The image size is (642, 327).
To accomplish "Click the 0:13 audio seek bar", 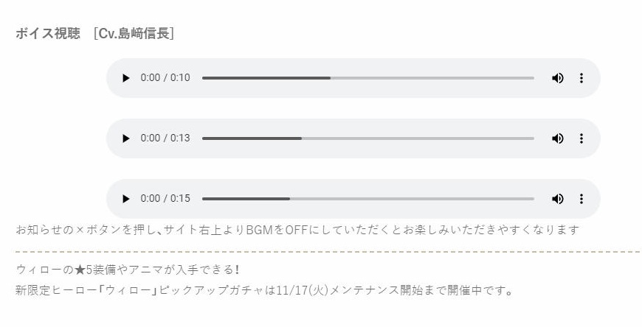I will pyautogui.click(x=367, y=138).
